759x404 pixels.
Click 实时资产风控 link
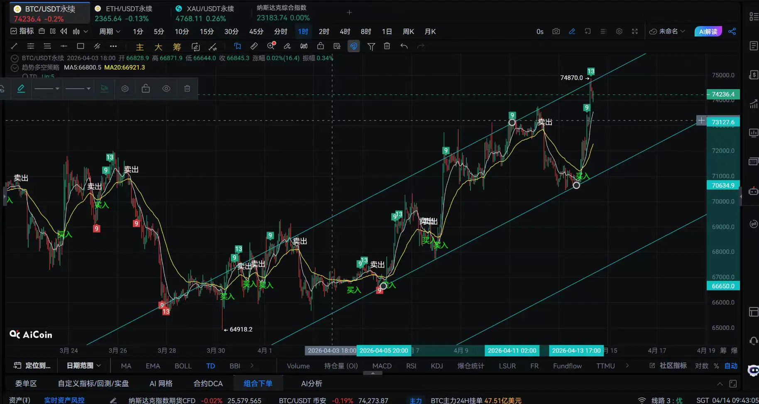(x=64, y=400)
